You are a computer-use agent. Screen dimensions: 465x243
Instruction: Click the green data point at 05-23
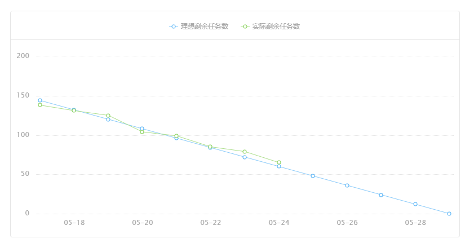[x=245, y=152]
